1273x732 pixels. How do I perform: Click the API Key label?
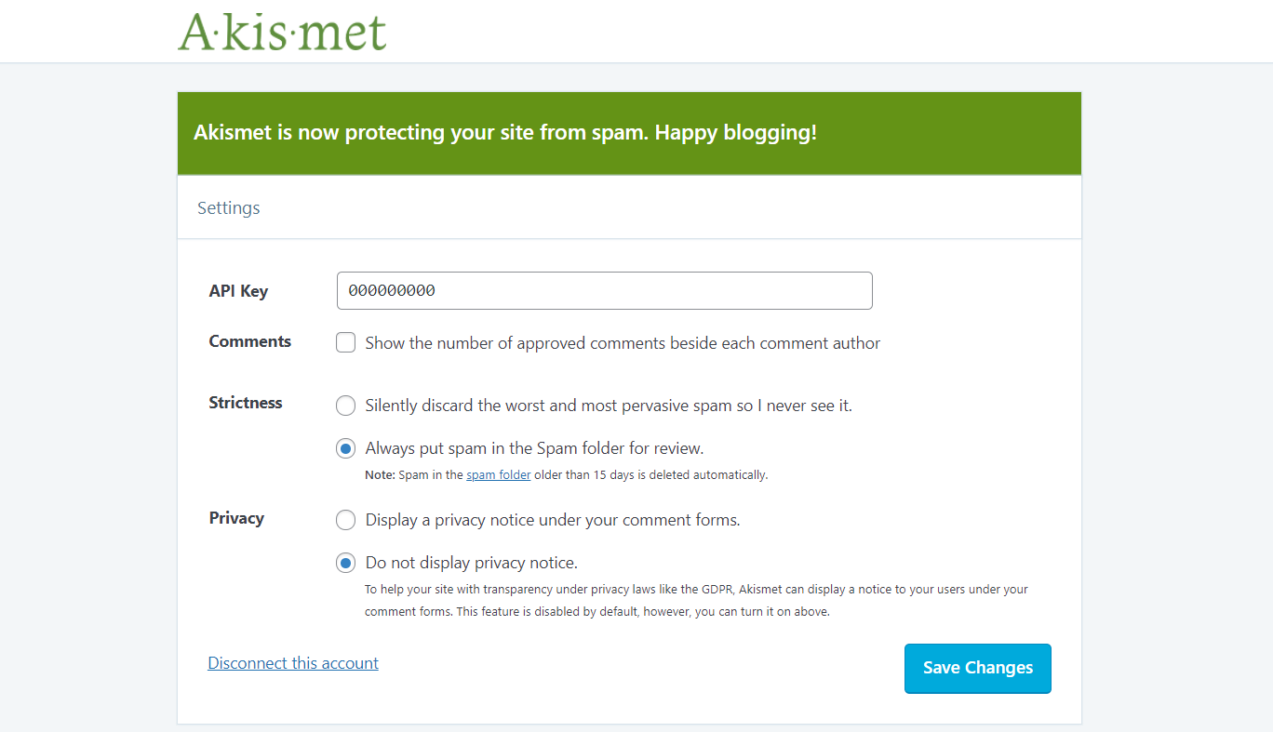pyautogui.click(x=238, y=291)
